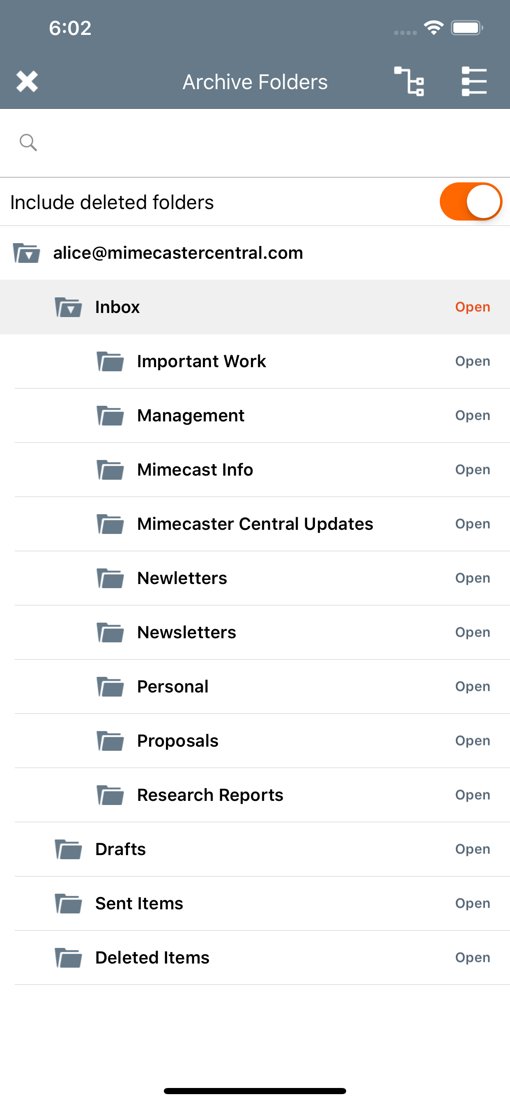This screenshot has width=510, height=1104.
Task: Collapse the Inbox folder icon
Action: point(68,307)
